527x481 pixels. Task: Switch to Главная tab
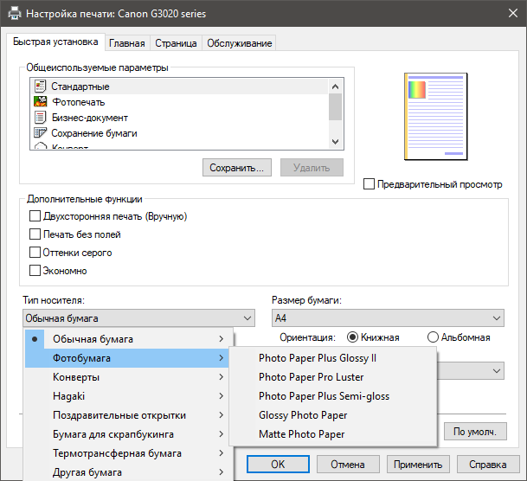pos(127,43)
